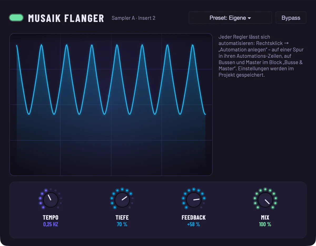The width and height of the screenshot is (316, 246).
Task: Select the 0,25 HZ tempo value
Action: [51, 224]
